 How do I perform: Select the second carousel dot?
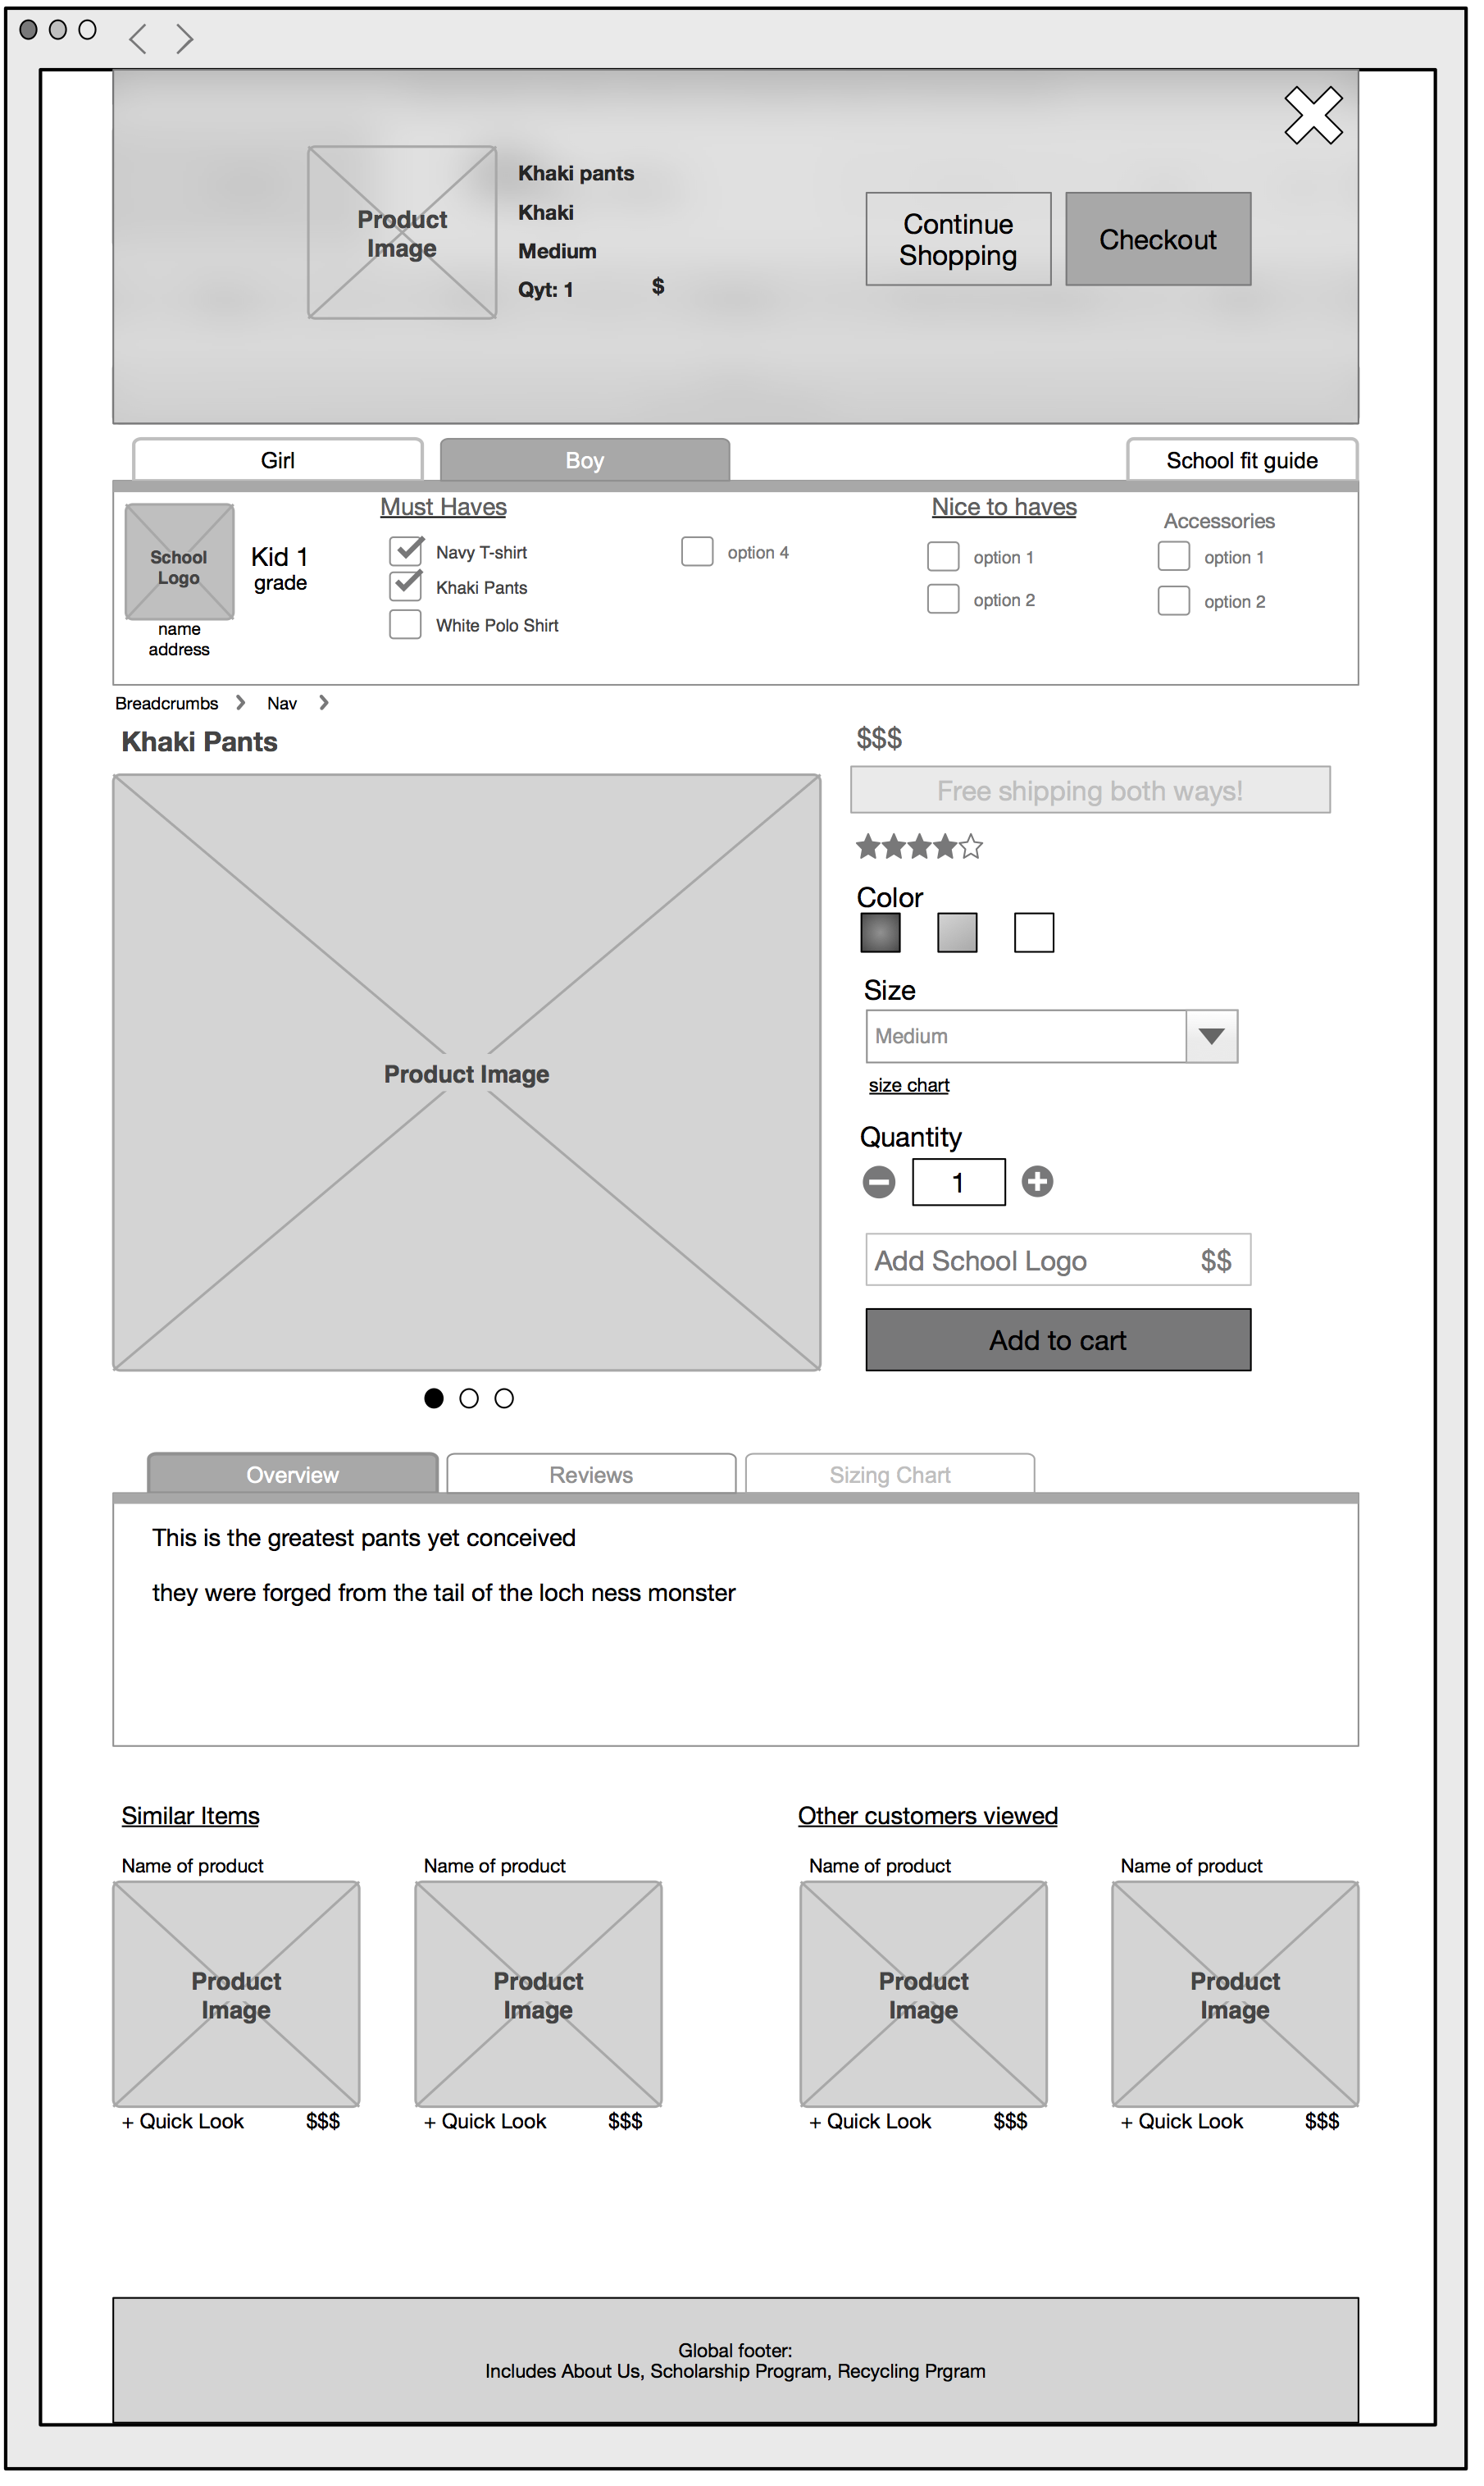pos(469,1398)
